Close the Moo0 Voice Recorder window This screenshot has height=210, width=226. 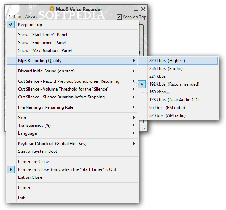[x=143, y=9]
